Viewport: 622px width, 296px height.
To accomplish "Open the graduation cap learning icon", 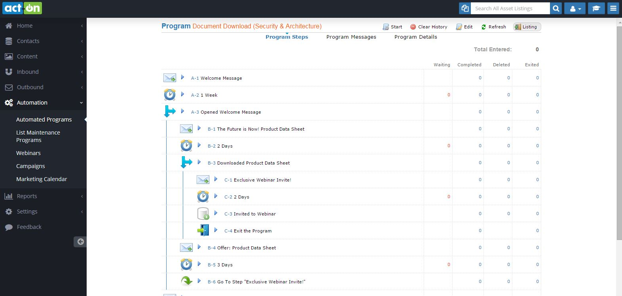I will click(596, 8).
